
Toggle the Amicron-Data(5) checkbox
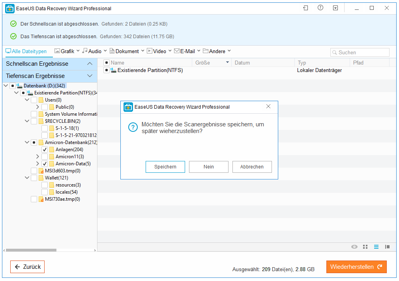(x=45, y=164)
